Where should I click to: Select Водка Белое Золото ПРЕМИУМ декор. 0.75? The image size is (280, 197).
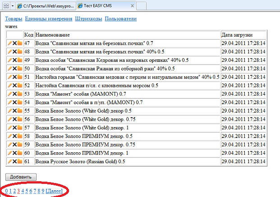tap(127, 145)
